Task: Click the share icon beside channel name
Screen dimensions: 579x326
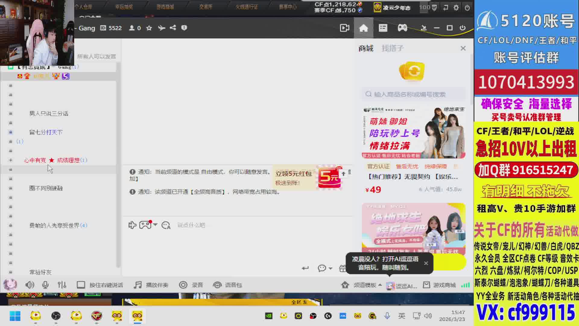Action: pyautogui.click(x=173, y=28)
